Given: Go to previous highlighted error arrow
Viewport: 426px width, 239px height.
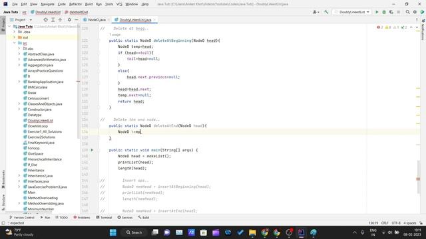Looking at the screenshot, I should tap(411, 27).
